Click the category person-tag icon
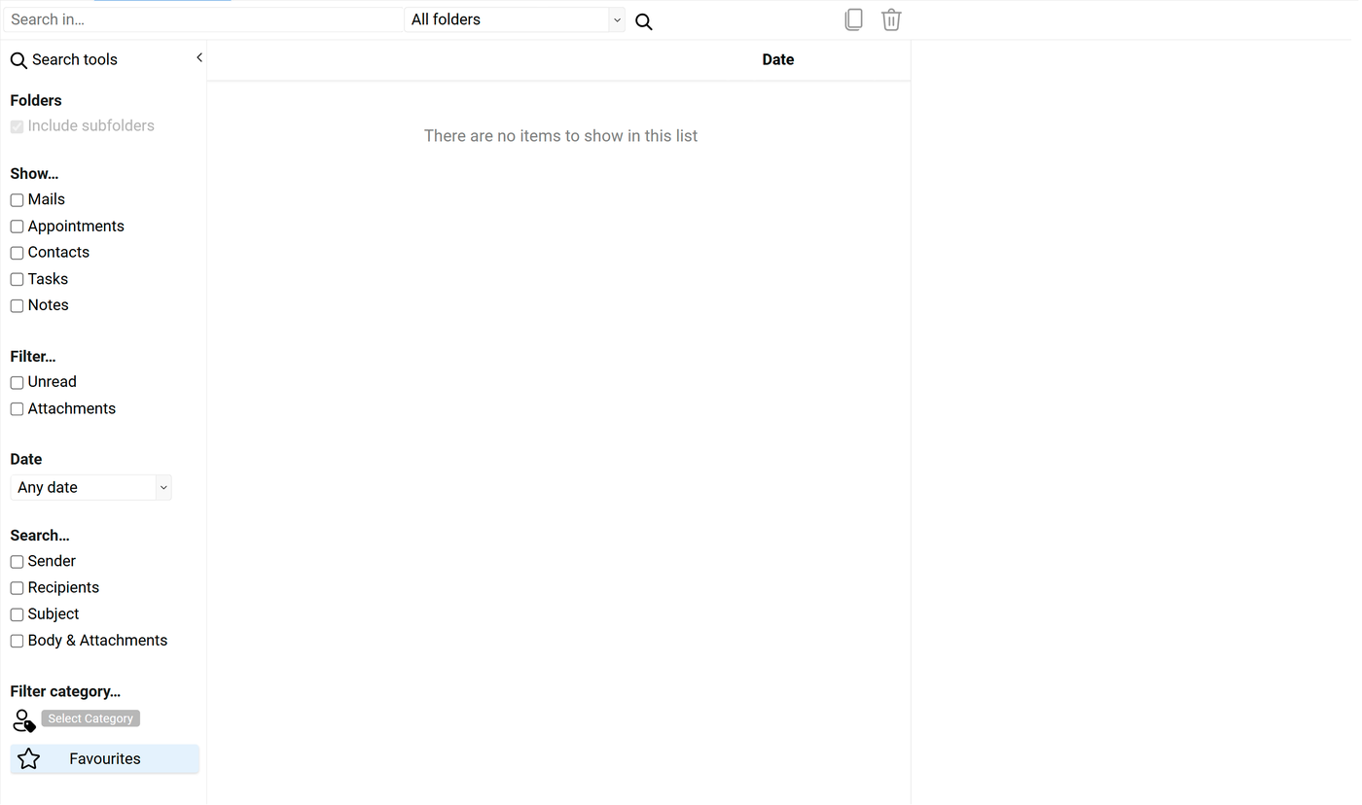This screenshot has width=1362, height=805. [x=23, y=719]
